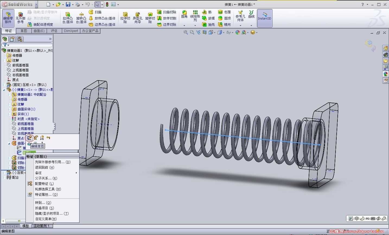Choose the Sweep (扫描) feature tool
This screenshot has width=389, height=235.
(x=95, y=12)
